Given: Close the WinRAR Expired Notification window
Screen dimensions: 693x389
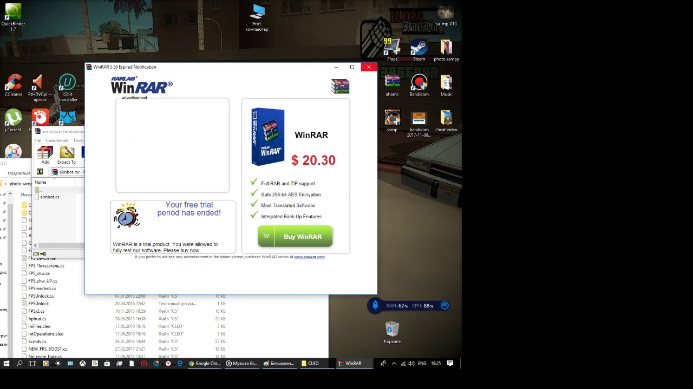Looking at the screenshot, I should pyautogui.click(x=369, y=67).
